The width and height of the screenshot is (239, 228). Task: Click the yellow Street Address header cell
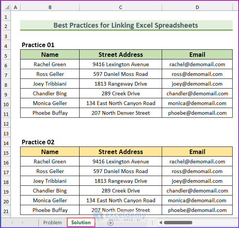[x=121, y=152]
